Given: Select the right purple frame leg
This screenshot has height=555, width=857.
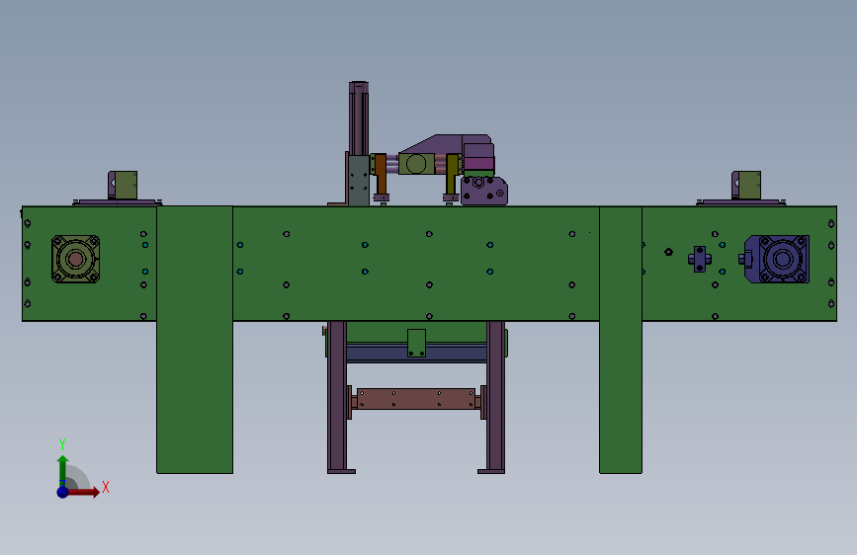Looking at the screenshot, I should coord(495,397).
